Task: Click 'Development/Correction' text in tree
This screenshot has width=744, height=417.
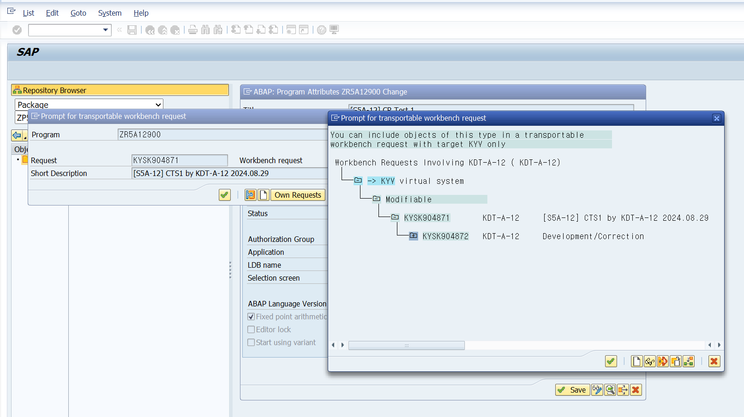Action: click(x=593, y=236)
